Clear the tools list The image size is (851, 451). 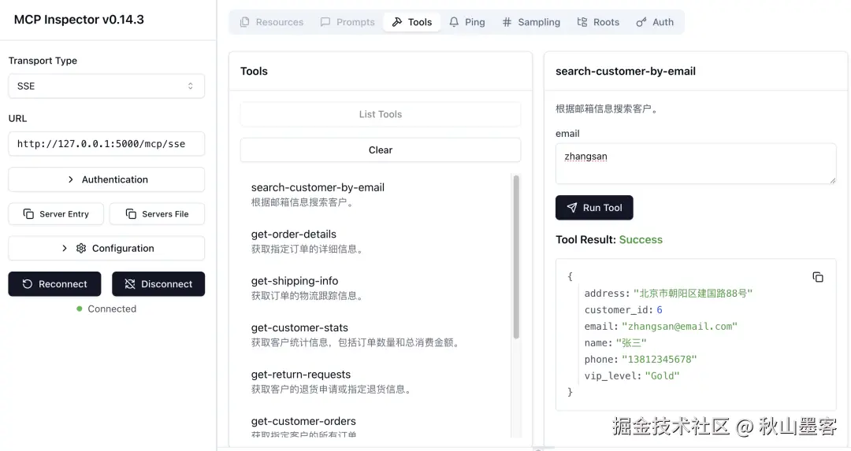tap(381, 150)
